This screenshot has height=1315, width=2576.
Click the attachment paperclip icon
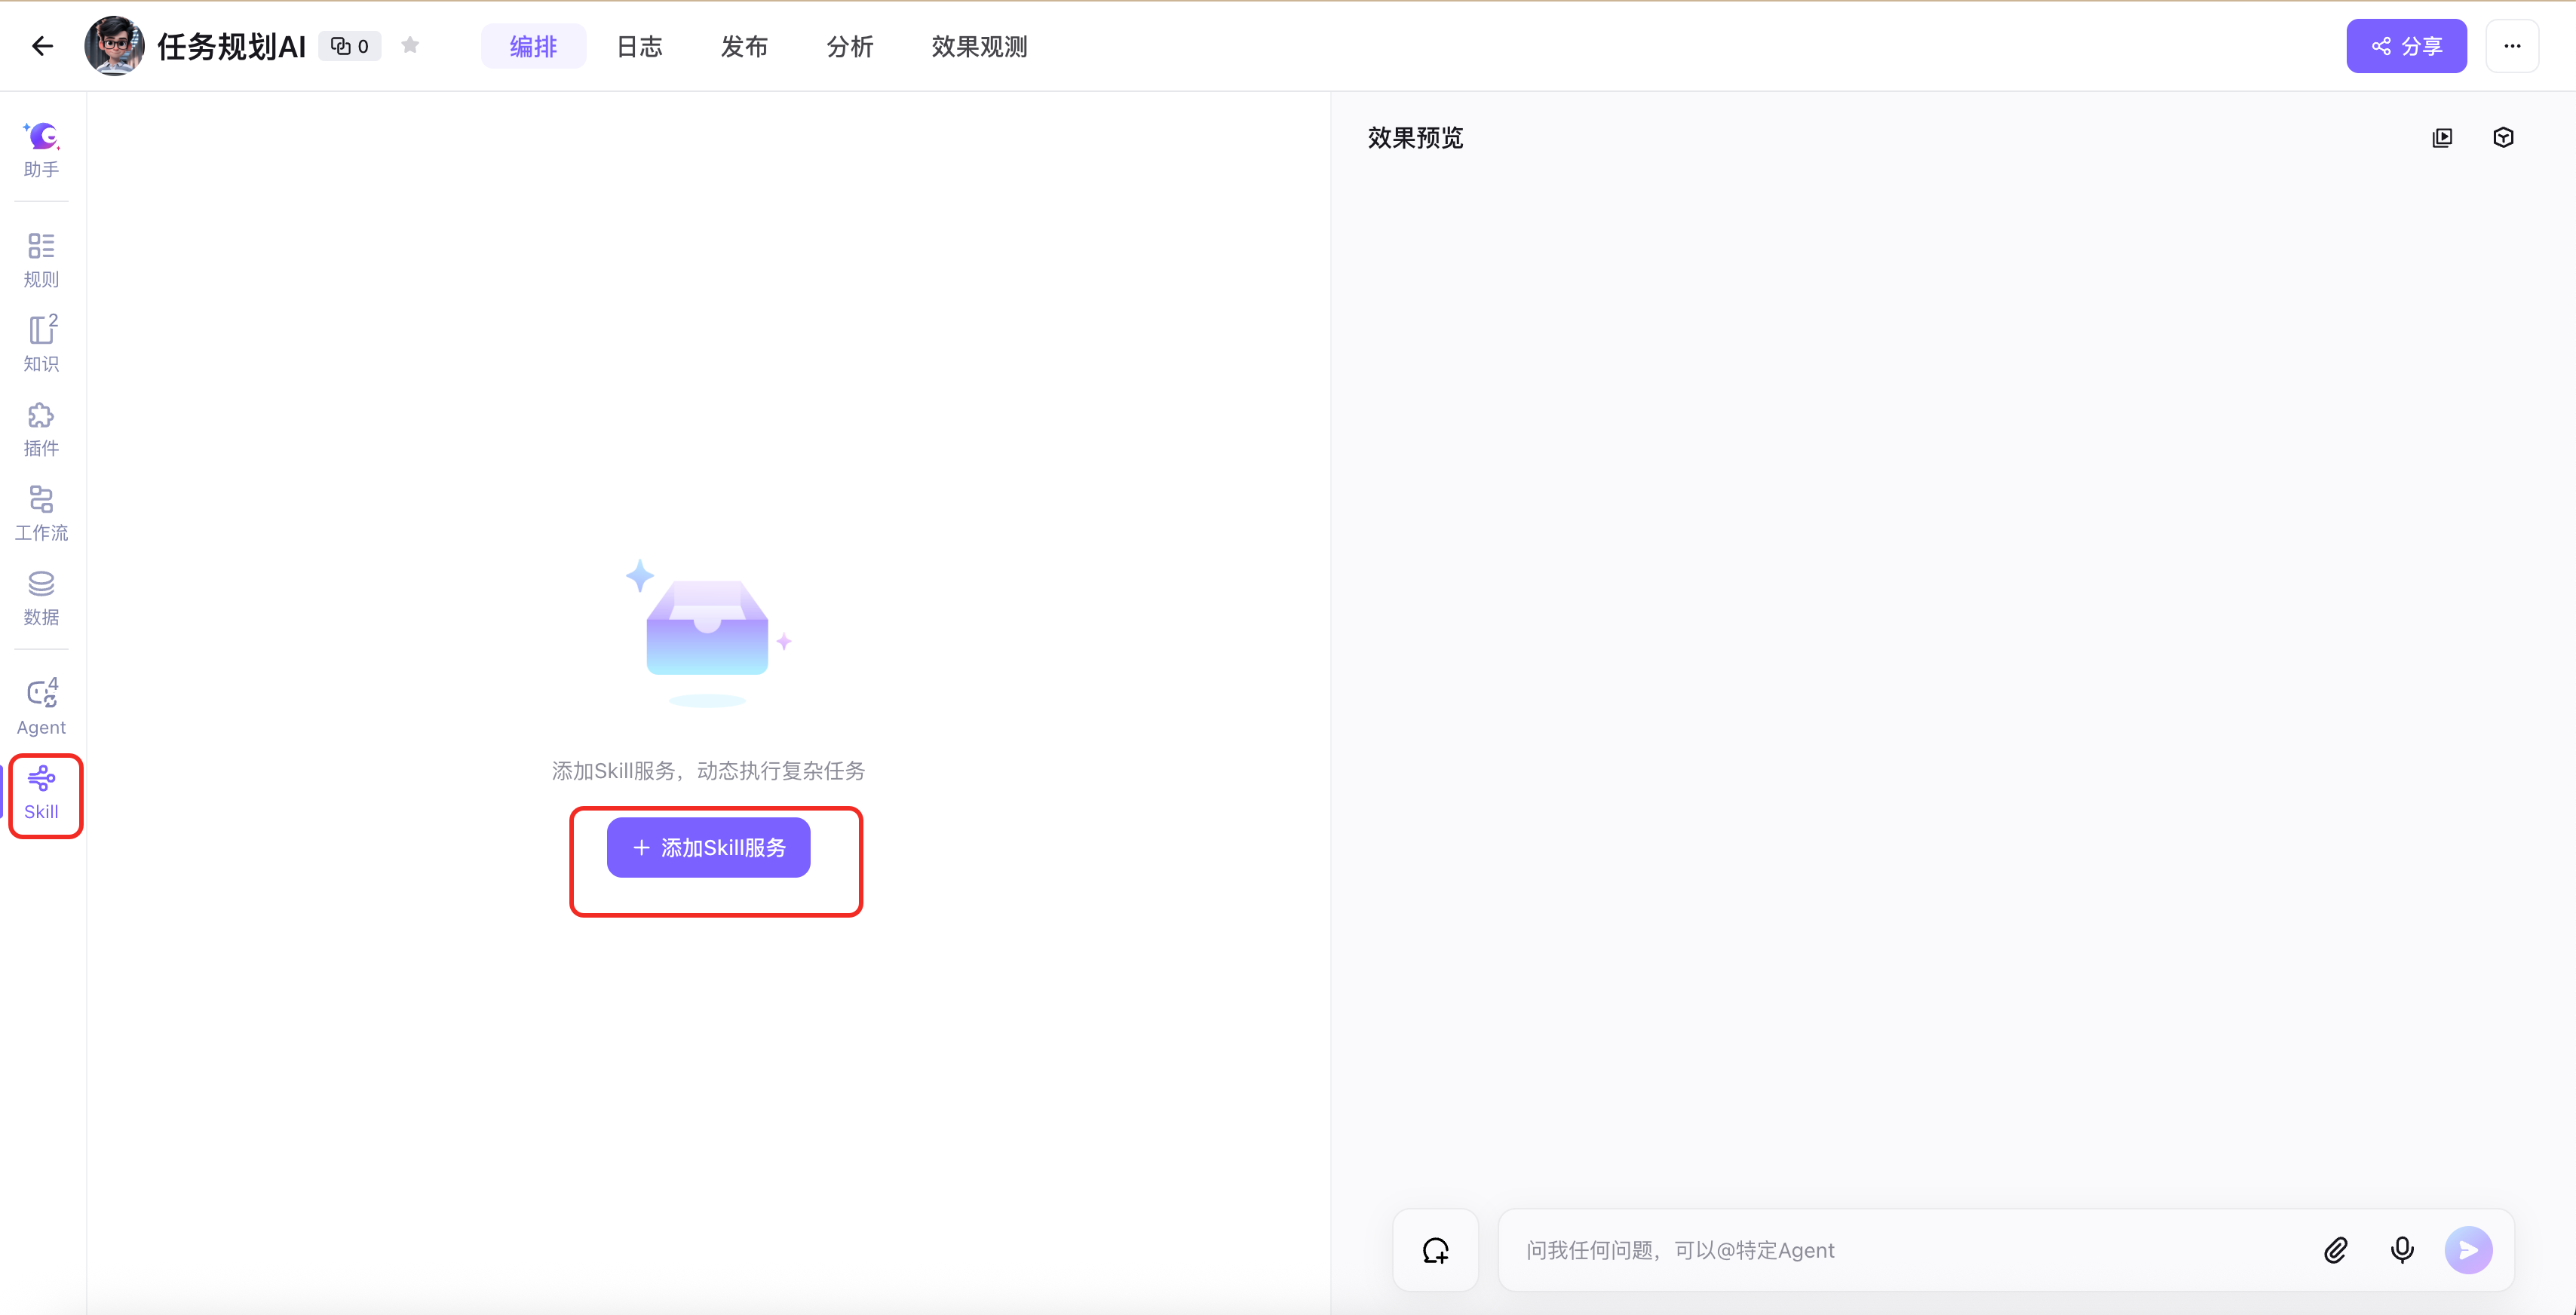tap(2336, 1249)
